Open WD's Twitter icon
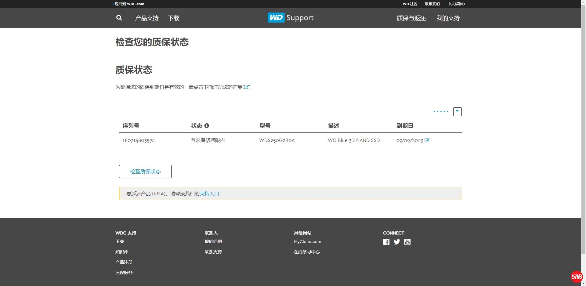Screen dimensions: 586x286 [x=396, y=242]
